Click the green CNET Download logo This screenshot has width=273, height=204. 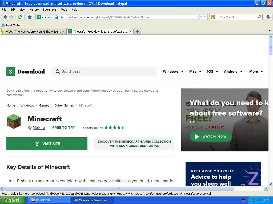26,71
